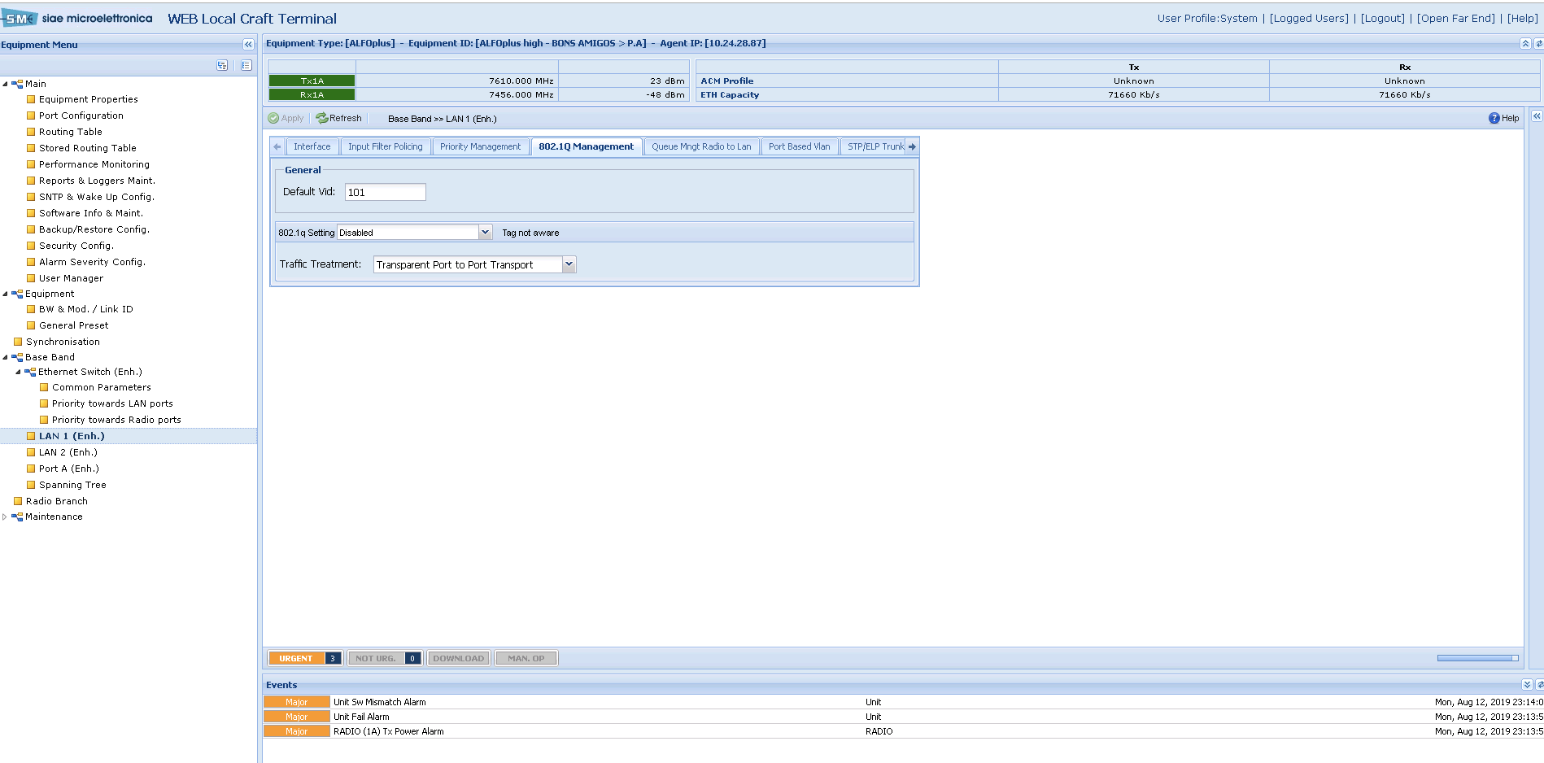Screen dimensions: 1544x763
Task: Select Priority towards Radio ports
Action: point(116,420)
